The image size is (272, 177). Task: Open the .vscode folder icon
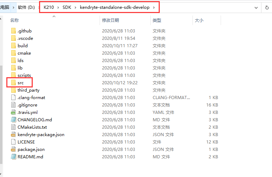click(x=13, y=38)
